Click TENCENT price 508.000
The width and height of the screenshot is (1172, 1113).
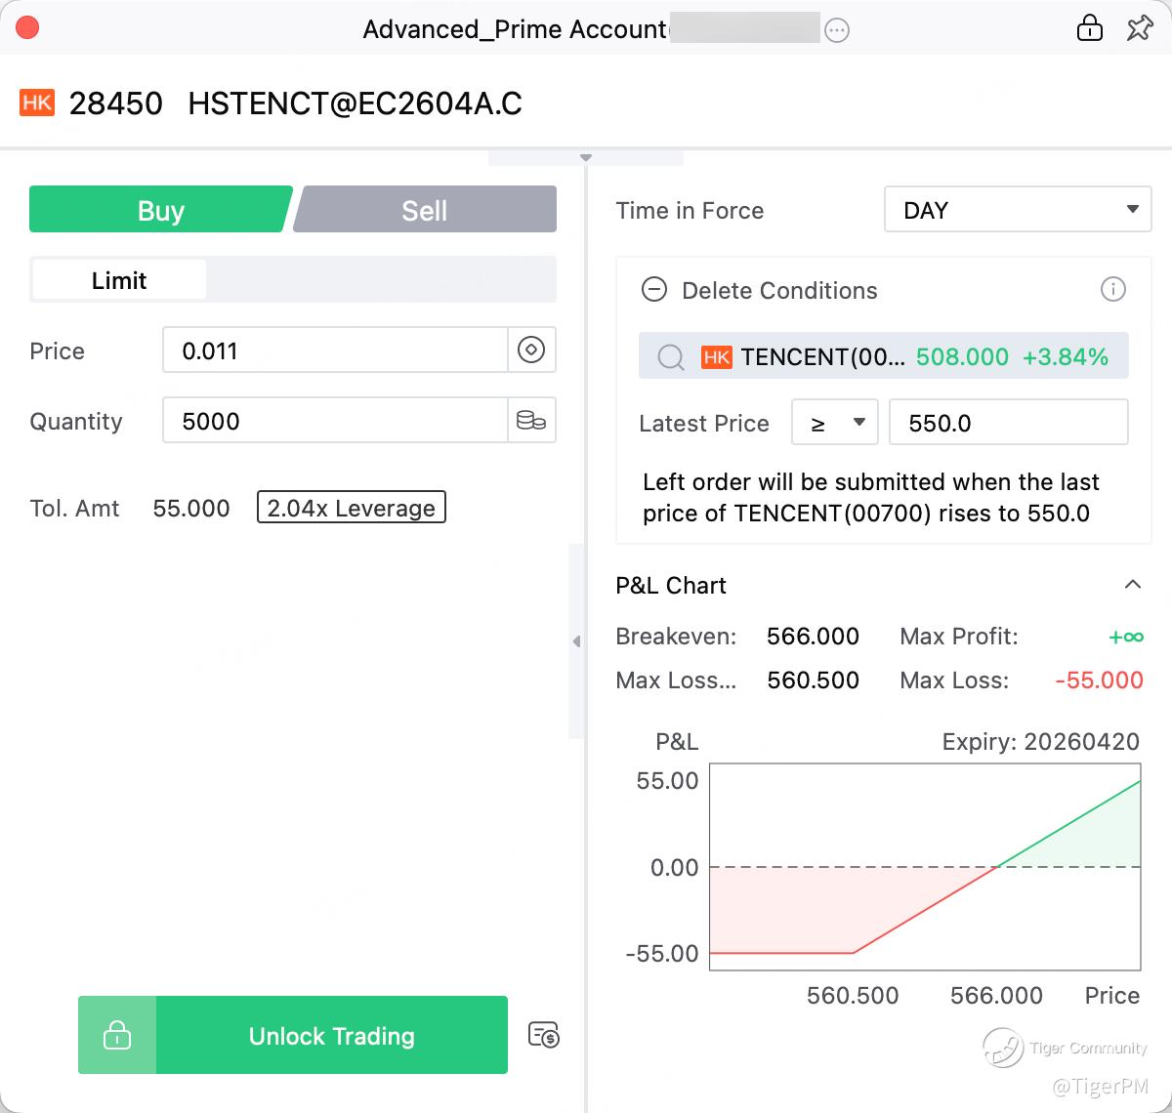962,356
